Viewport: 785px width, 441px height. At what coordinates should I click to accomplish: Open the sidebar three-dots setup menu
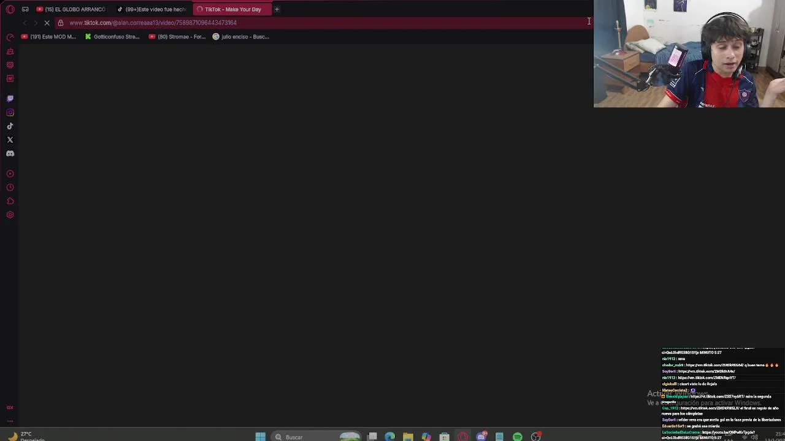click(x=10, y=421)
